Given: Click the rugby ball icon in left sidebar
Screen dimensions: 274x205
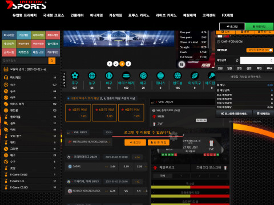Looking at the screenshot, I should tap(6, 130).
